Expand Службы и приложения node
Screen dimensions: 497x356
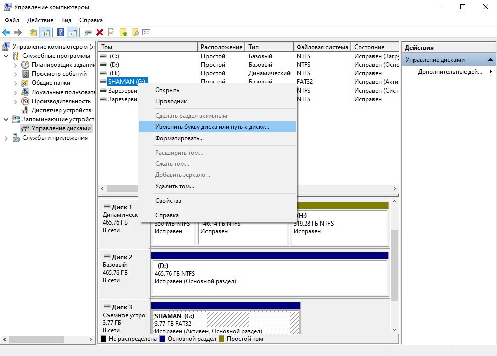[6, 138]
